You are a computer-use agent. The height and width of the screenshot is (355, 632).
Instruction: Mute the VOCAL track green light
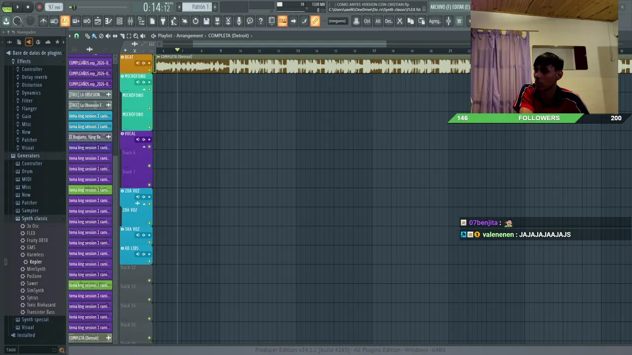(149, 146)
